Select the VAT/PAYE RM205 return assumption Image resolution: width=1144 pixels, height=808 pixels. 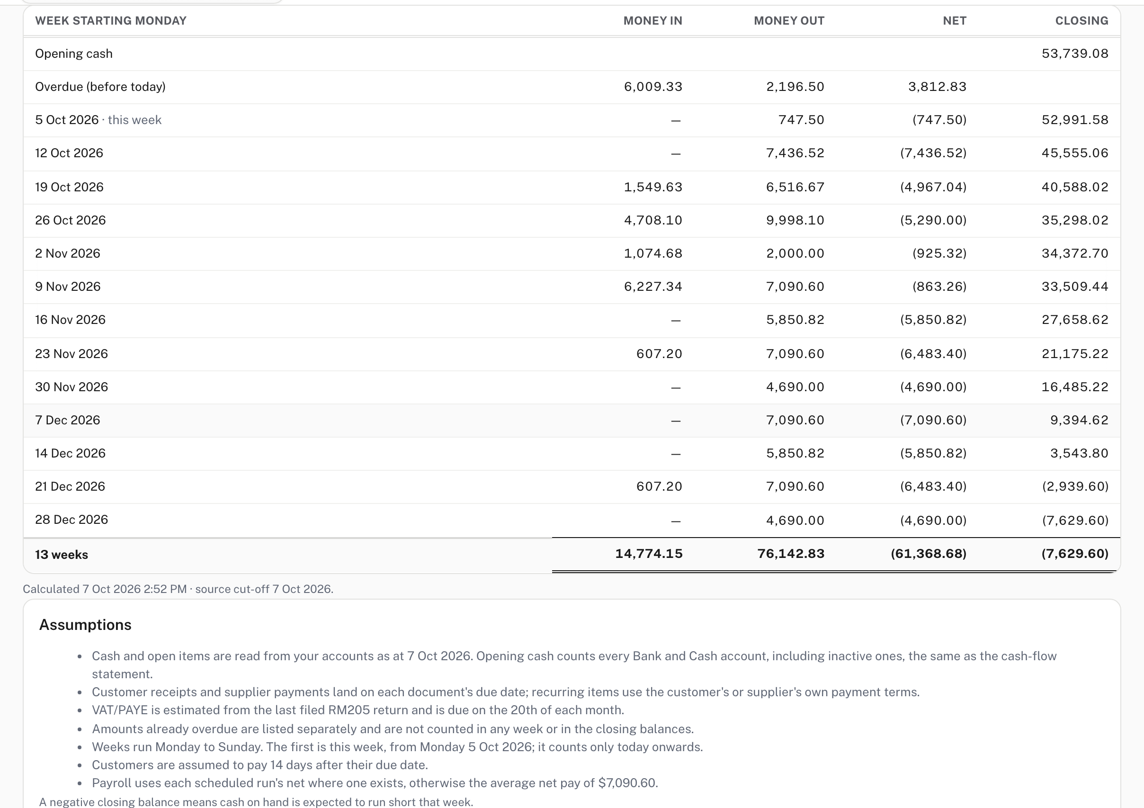tap(358, 710)
